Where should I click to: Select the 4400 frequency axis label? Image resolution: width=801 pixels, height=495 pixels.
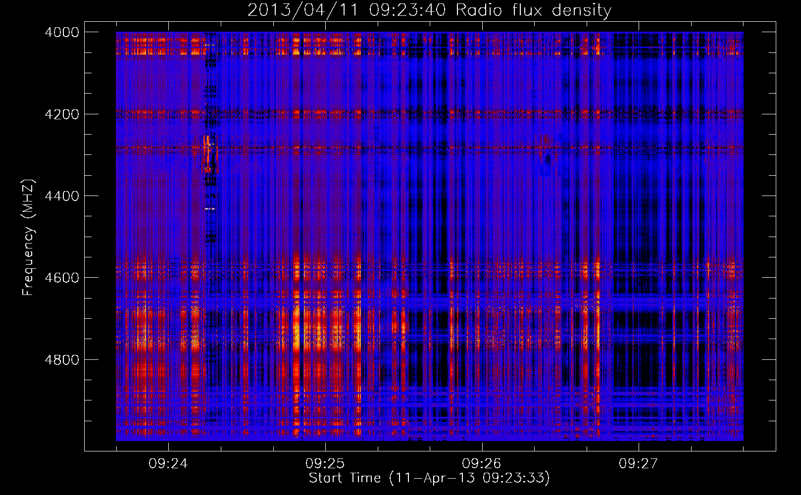coord(62,196)
